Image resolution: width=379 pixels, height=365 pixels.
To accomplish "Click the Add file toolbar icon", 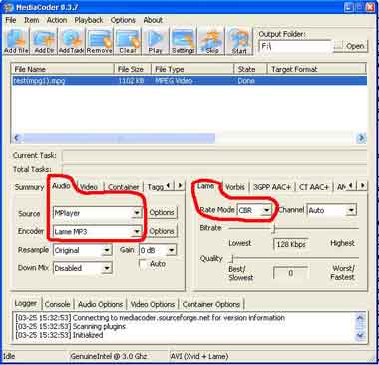I will pyautogui.click(x=16, y=41).
